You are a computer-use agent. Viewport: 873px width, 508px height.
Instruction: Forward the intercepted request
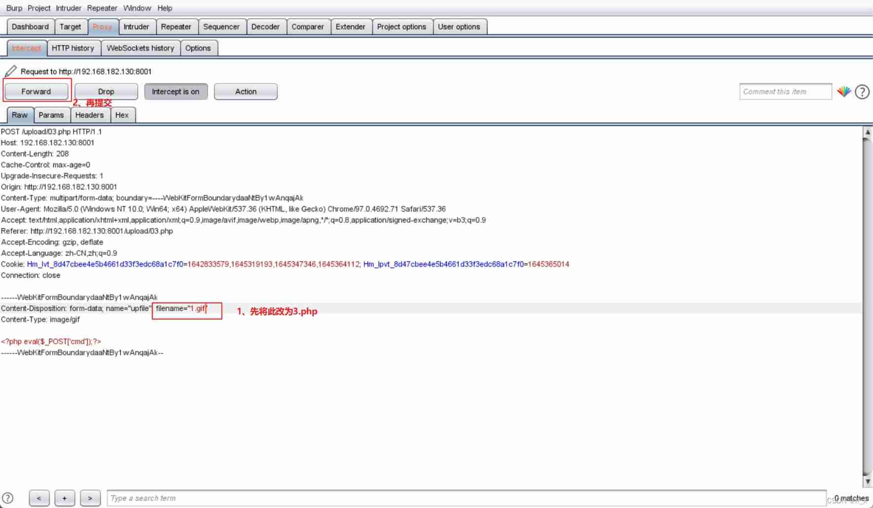pyautogui.click(x=36, y=92)
